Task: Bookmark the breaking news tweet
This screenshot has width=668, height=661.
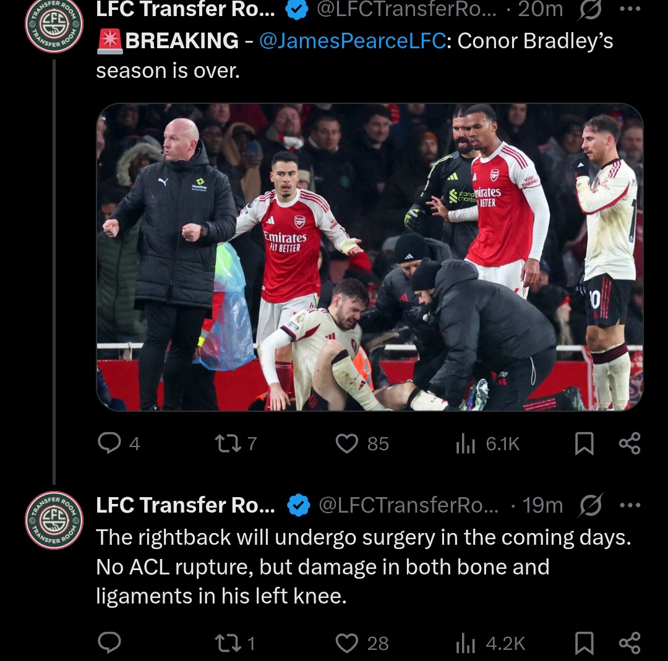Action: pos(584,443)
